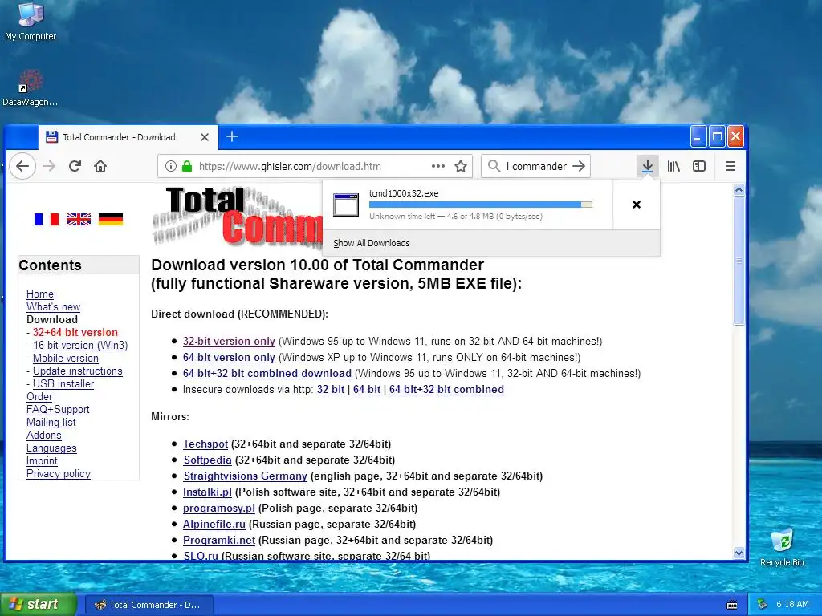Open the Windows start button
822x616 pixels.
[38, 605]
